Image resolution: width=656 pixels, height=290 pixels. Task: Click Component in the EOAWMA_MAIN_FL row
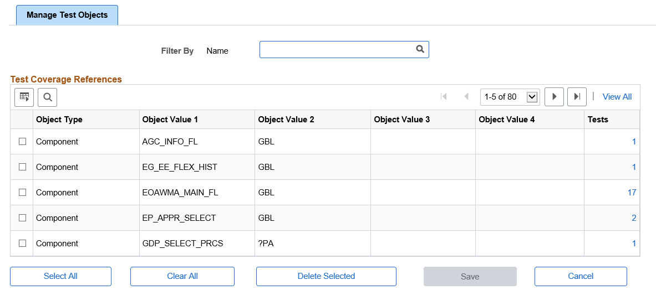[x=57, y=193]
